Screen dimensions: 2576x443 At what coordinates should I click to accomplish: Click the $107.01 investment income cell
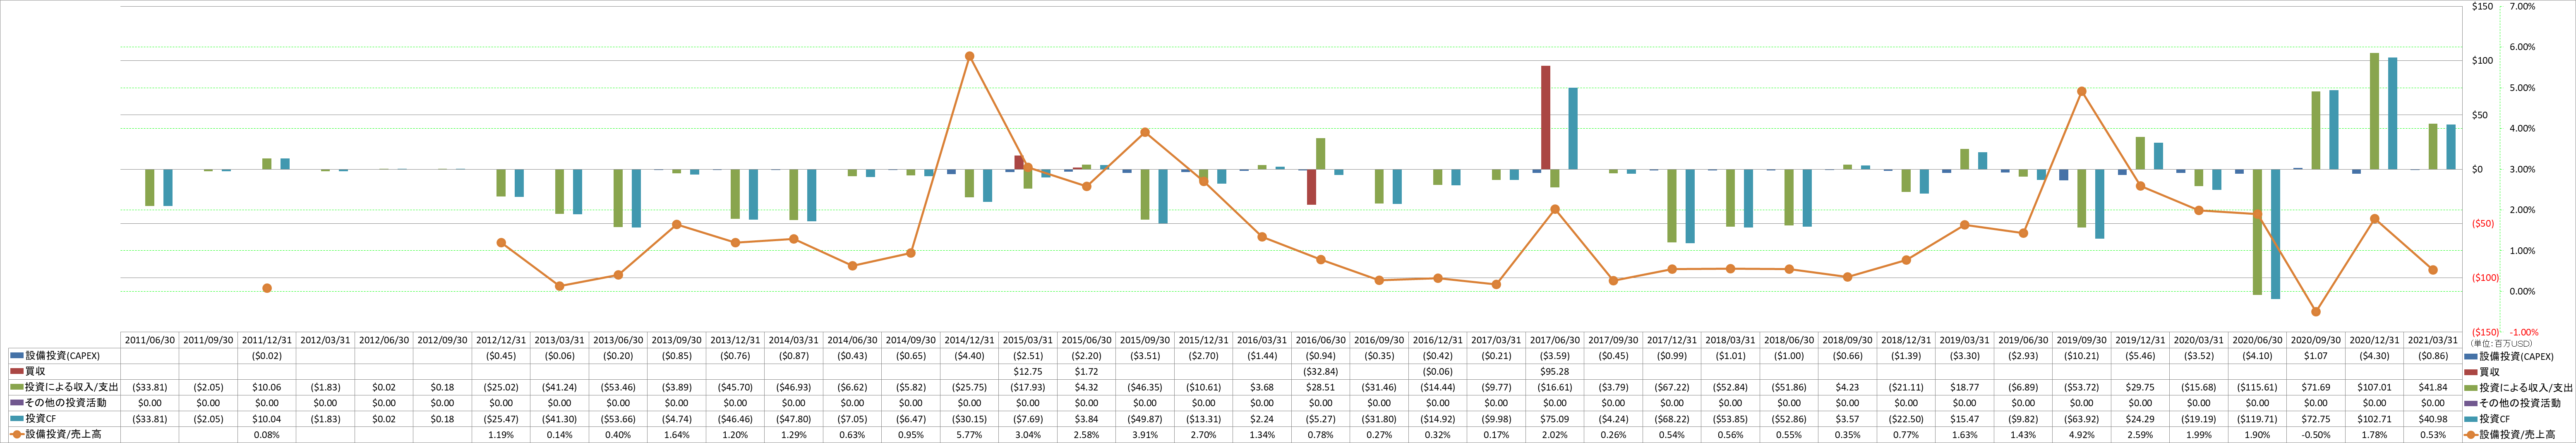tap(2374, 387)
